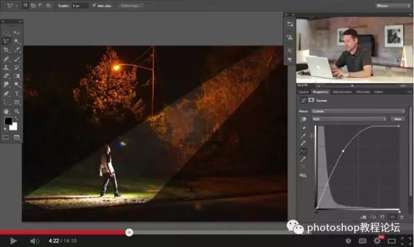Switch to the Adjustments tab
The width and height of the screenshot is (414, 247).
pos(342,92)
